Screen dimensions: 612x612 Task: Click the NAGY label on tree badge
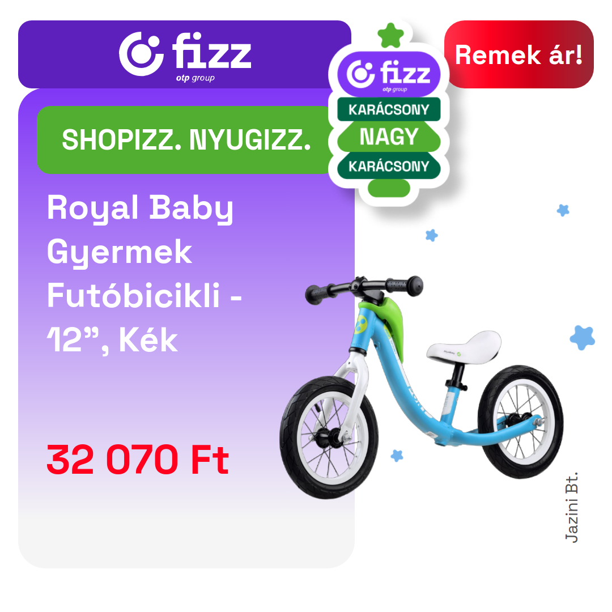[389, 137]
